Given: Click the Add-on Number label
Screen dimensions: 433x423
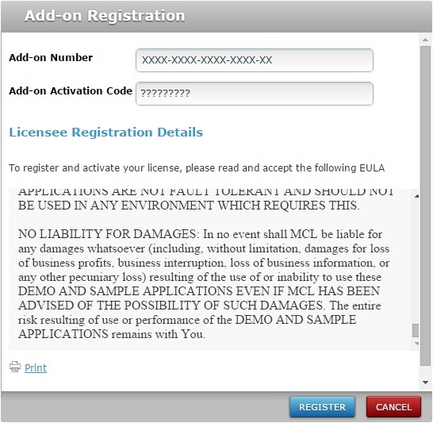Looking at the screenshot, I should pos(51,58).
